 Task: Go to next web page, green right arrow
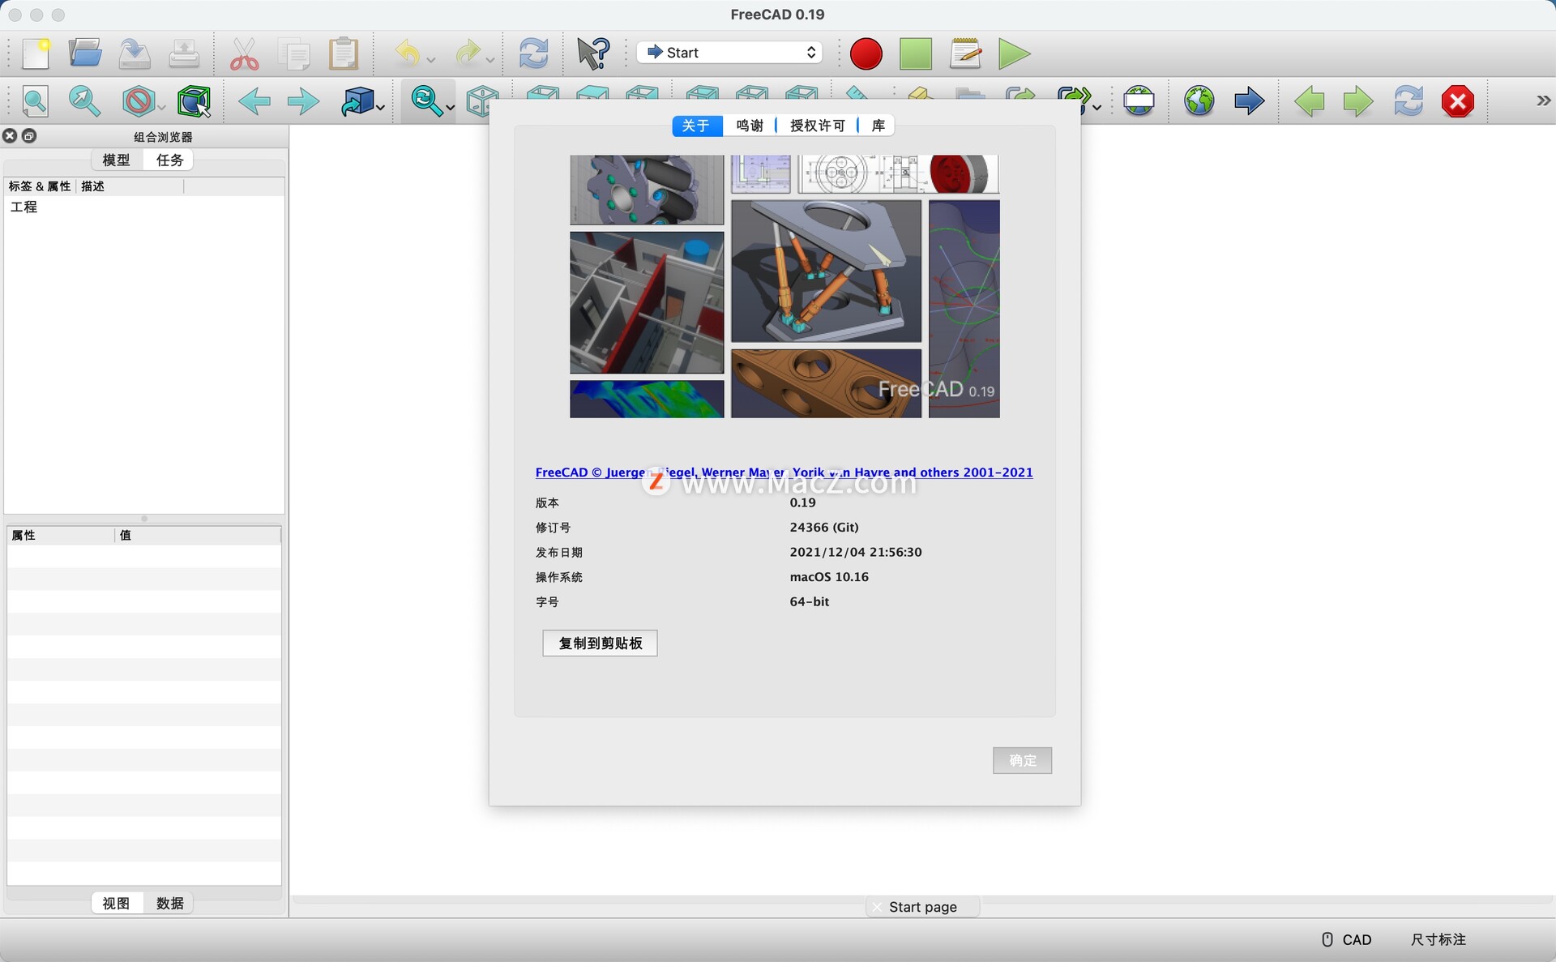point(1358,101)
